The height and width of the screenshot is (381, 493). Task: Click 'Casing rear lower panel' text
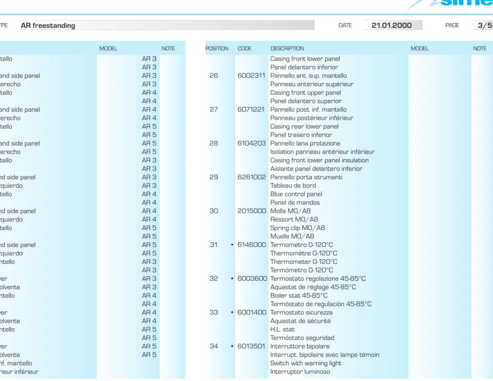tap(304, 126)
